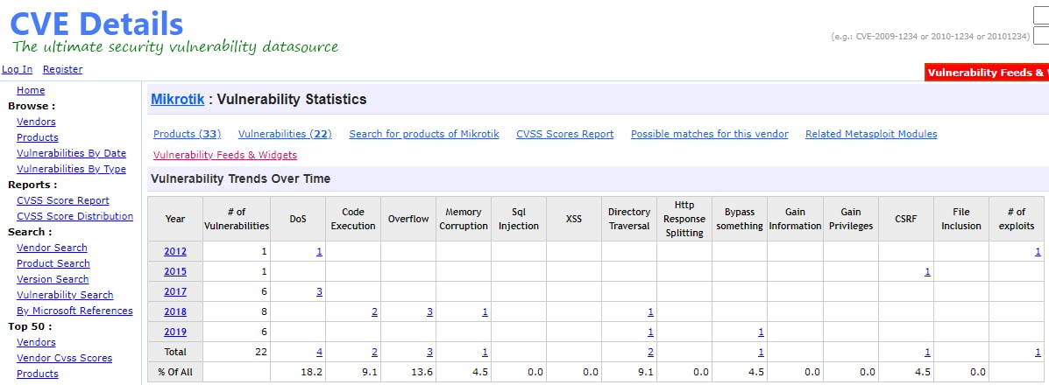Click the Log In link
Screen dimensions: 1049x385
pyautogui.click(x=18, y=69)
